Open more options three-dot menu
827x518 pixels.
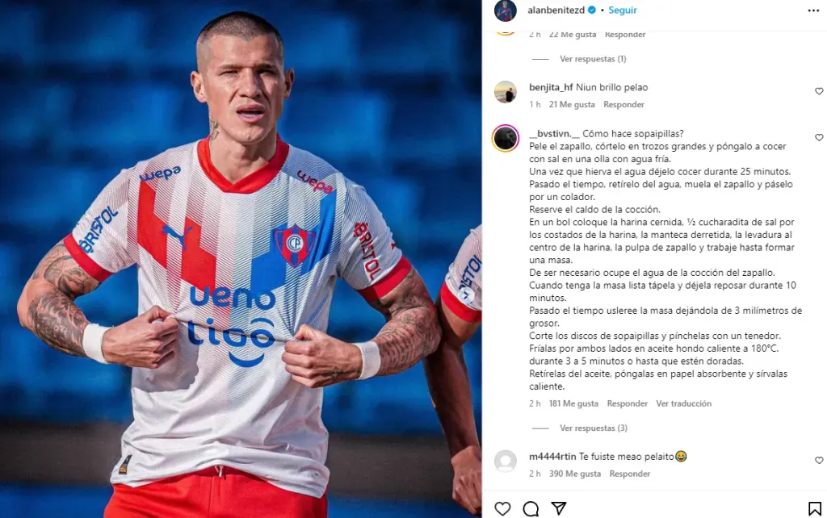[x=813, y=10]
